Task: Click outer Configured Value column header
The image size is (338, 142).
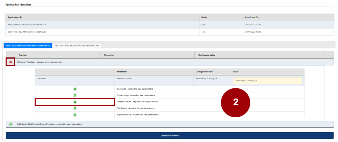Action: [x=260, y=55]
